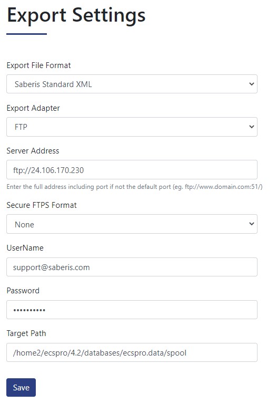Click inside the Target Path text box
Screen dimensions: 277x402
(132, 352)
